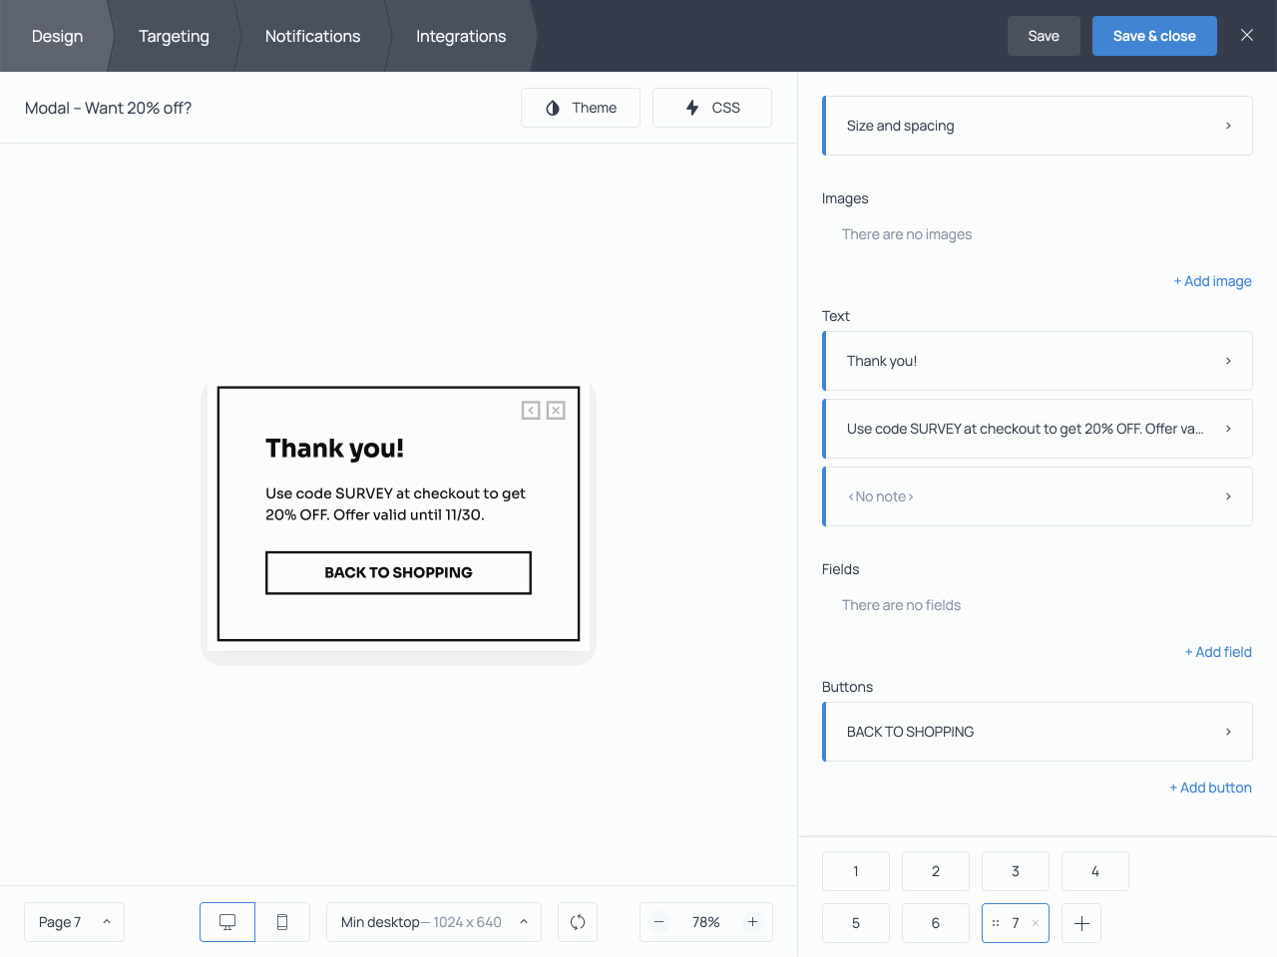Open the Page 7 selector dropdown
The height and width of the screenshot is (957, 1277).
pos(74,922)
